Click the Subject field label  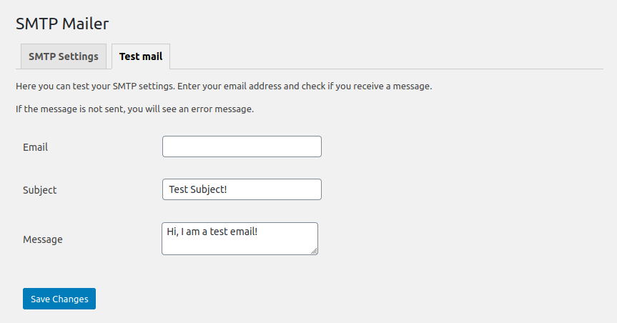click(x=40, y=190)
